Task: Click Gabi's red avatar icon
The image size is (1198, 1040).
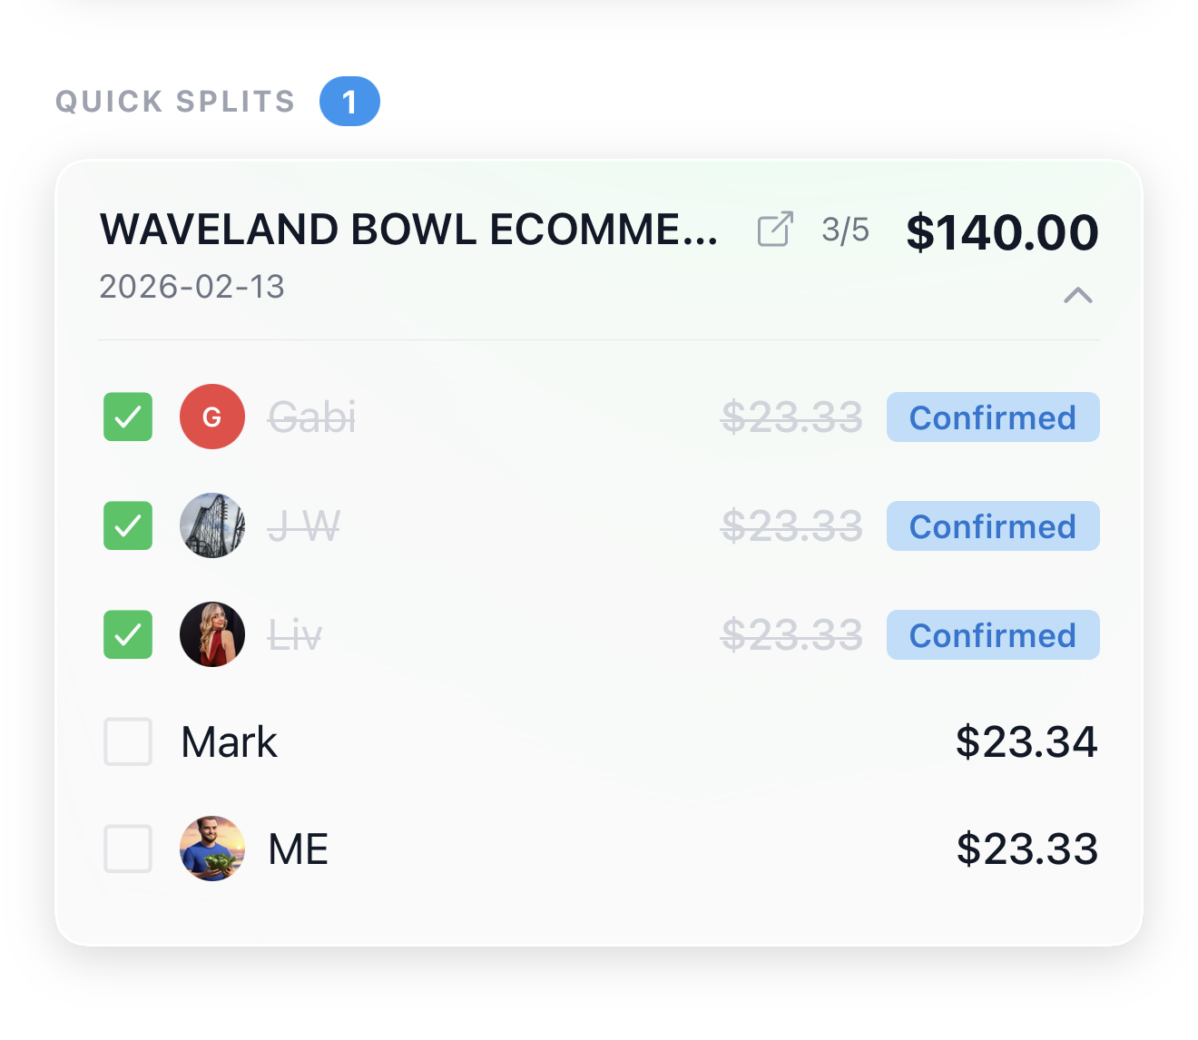Action: (x=212, y=417)
